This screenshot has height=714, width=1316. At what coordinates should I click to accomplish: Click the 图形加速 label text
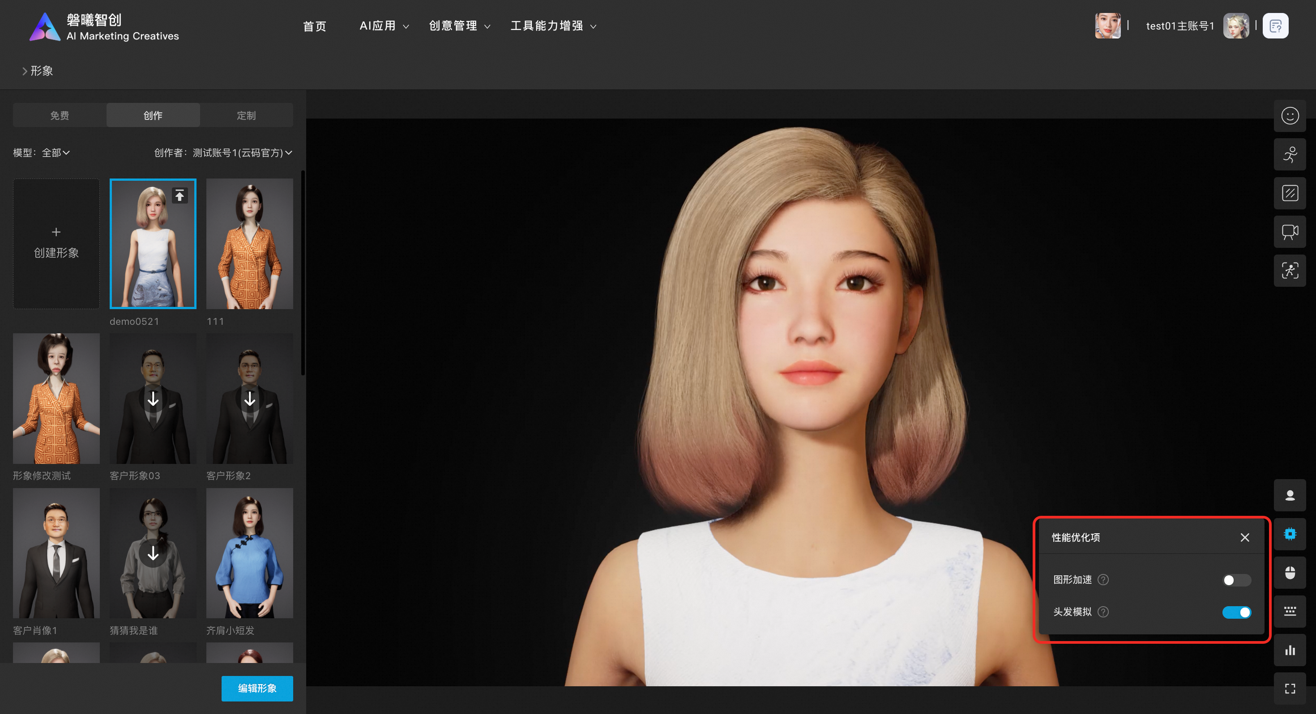point(1072,580)
